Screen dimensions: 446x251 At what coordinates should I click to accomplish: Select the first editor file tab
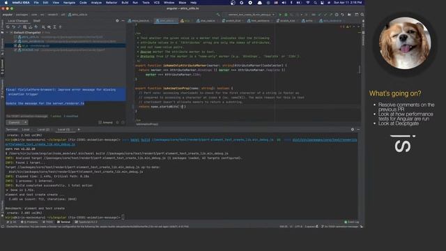pyautogui.click(x=139, y=21)
